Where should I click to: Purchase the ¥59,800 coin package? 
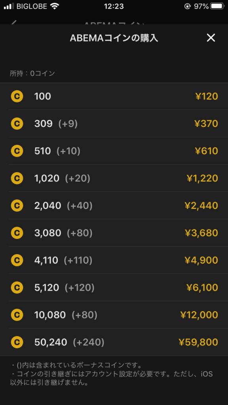(114, 342)
